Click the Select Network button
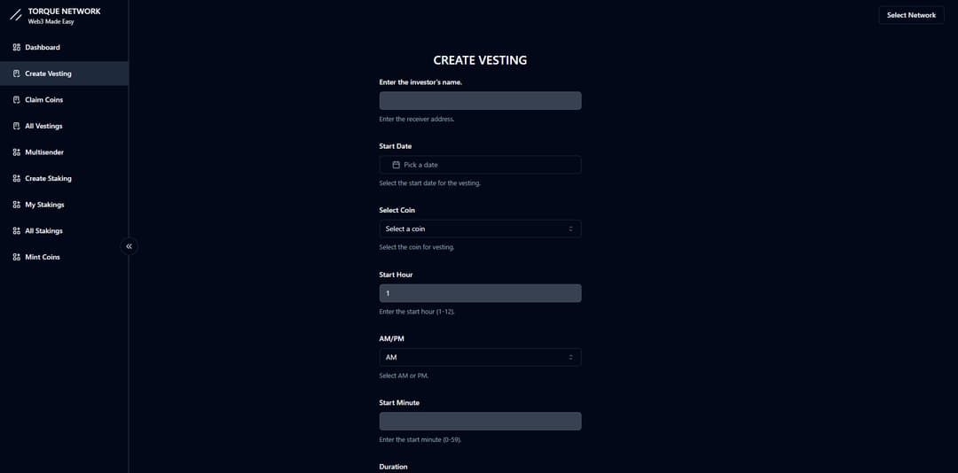The height and width of the screenshot is (473, 958). tap(911, 15)
